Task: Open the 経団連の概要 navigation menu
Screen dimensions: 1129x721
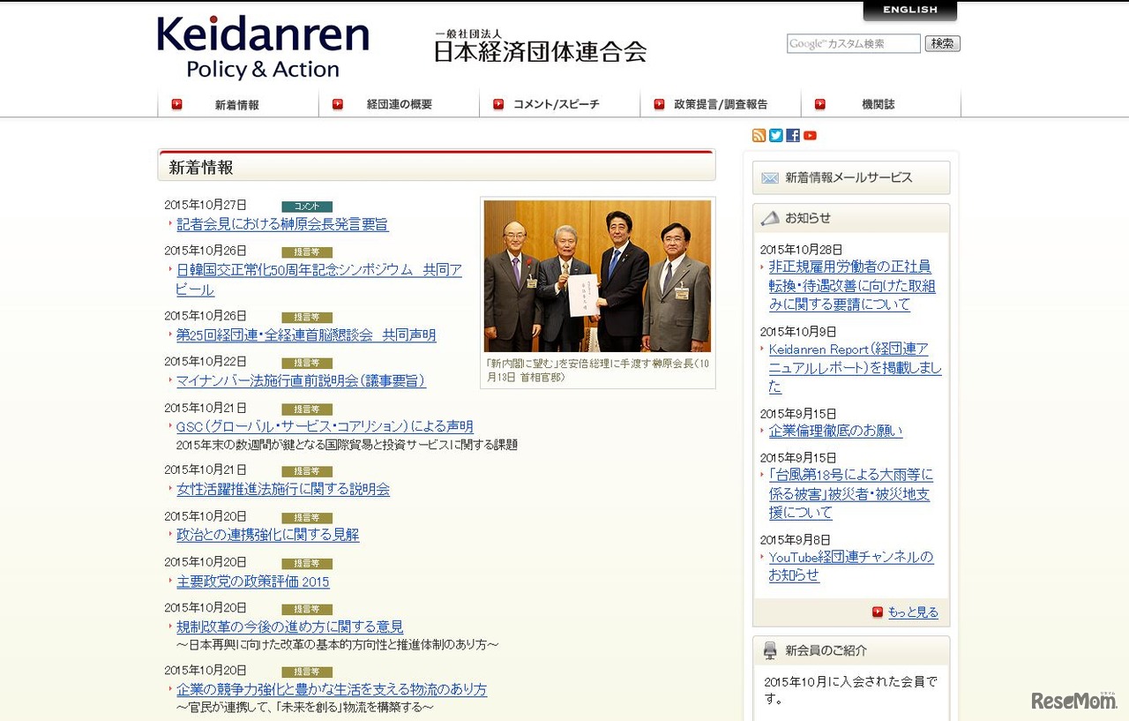Action: pyautogui.click(x=399, y=103)
